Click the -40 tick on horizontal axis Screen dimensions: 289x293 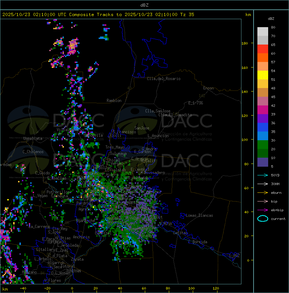(23, 288)
